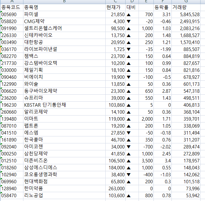Select price cell 103,860
The height and width of the screenshot is (201, 205).
pos(115,105)
